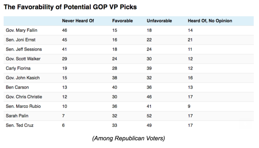Click the 'Never Heard Of' column header
Image resolution: width=259 pixels, height=148 pixels.
pos(78,21)
